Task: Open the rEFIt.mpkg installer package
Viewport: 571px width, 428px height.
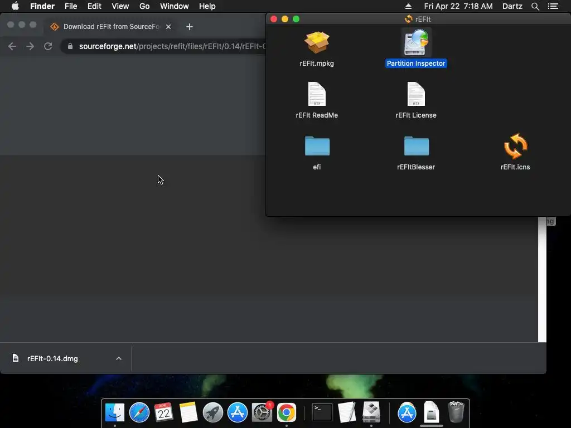Action: (x=317, y=42)
